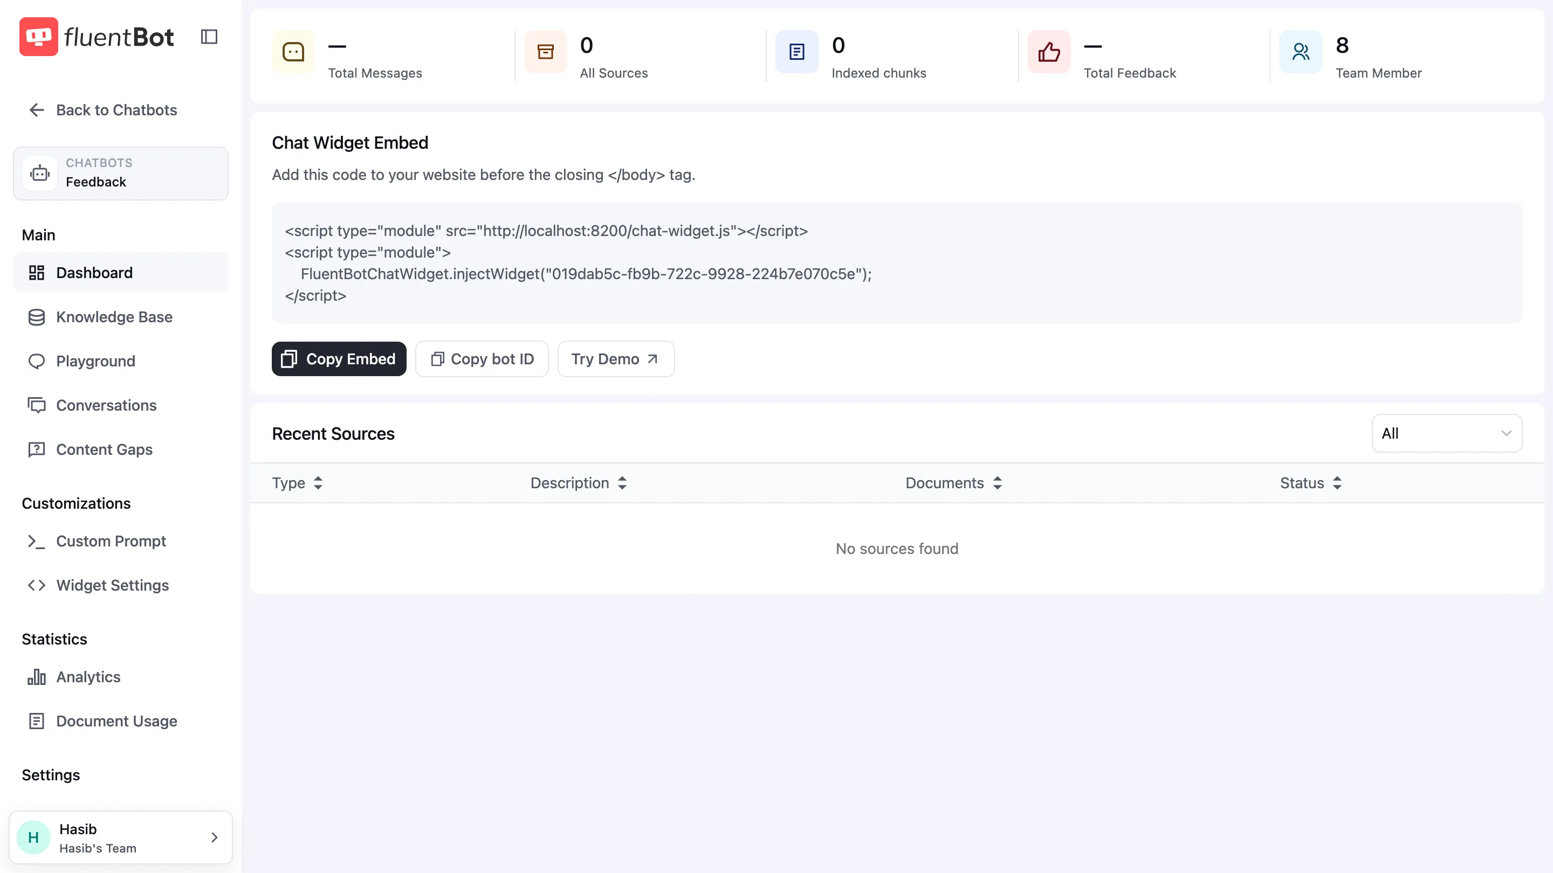
Task: Click the Total Messages chat icon
Action: [293, 52]
